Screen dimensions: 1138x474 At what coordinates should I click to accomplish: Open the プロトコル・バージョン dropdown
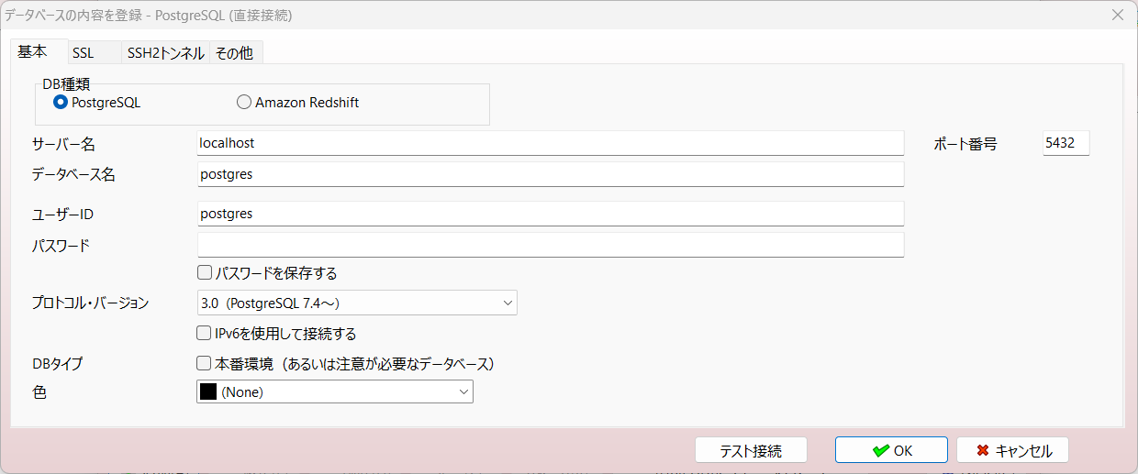pos(357,303)
